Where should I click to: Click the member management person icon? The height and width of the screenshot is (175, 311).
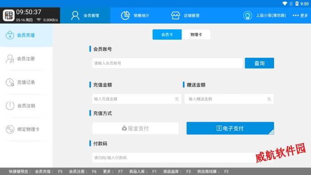75,16
